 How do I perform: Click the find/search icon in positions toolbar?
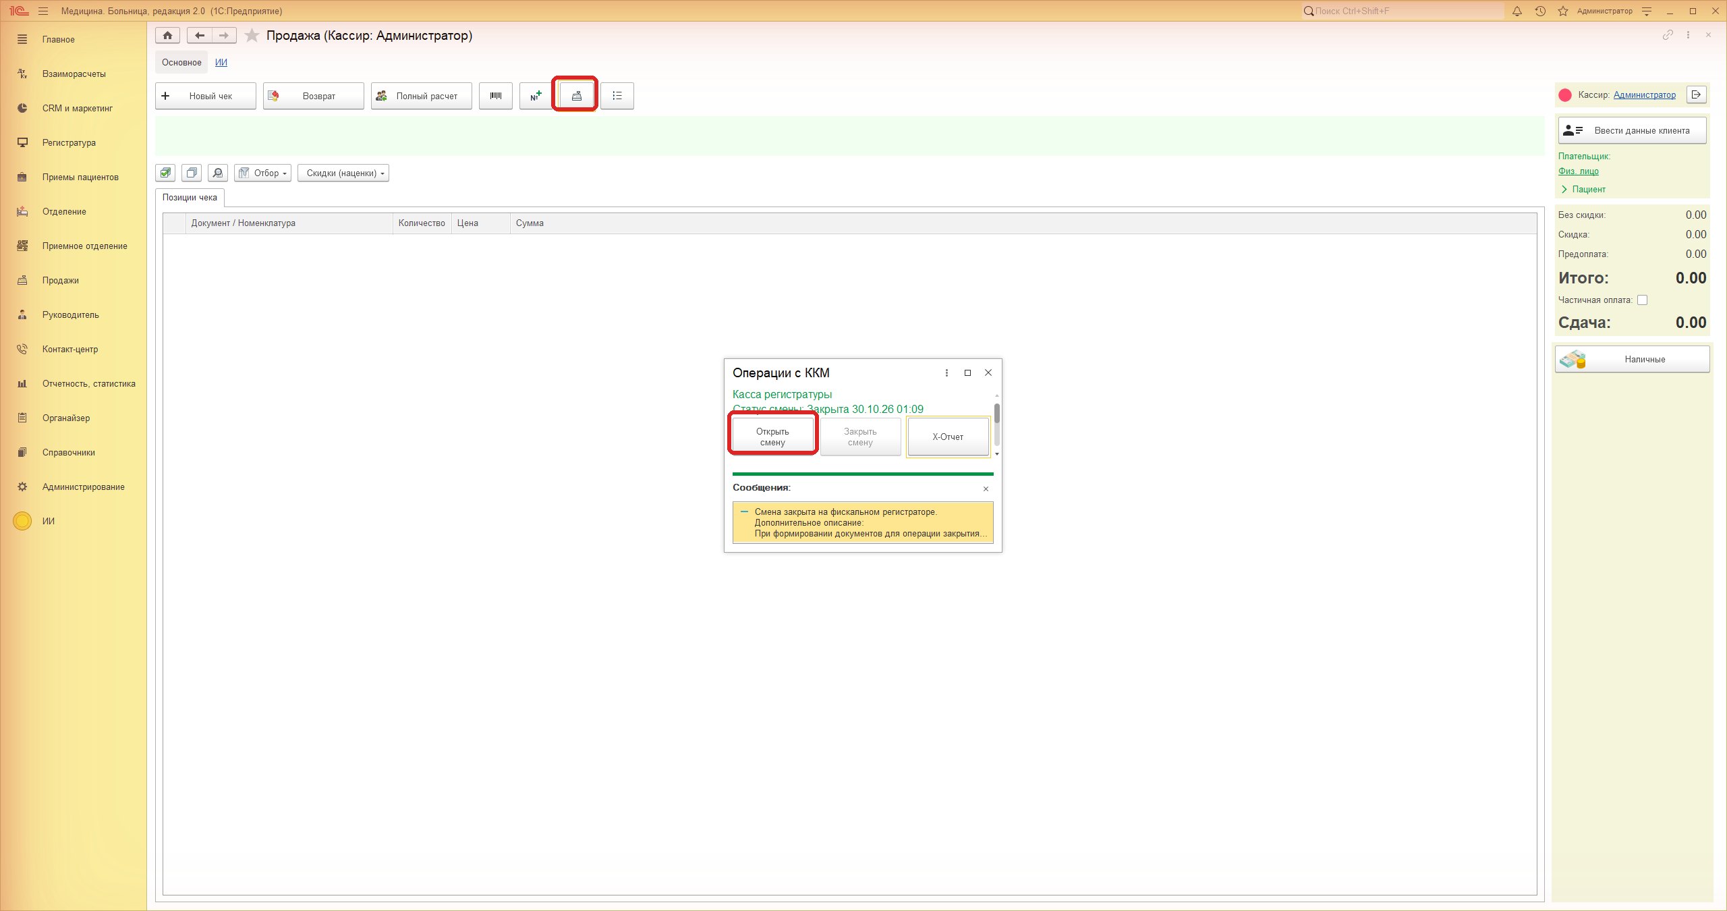218,173
